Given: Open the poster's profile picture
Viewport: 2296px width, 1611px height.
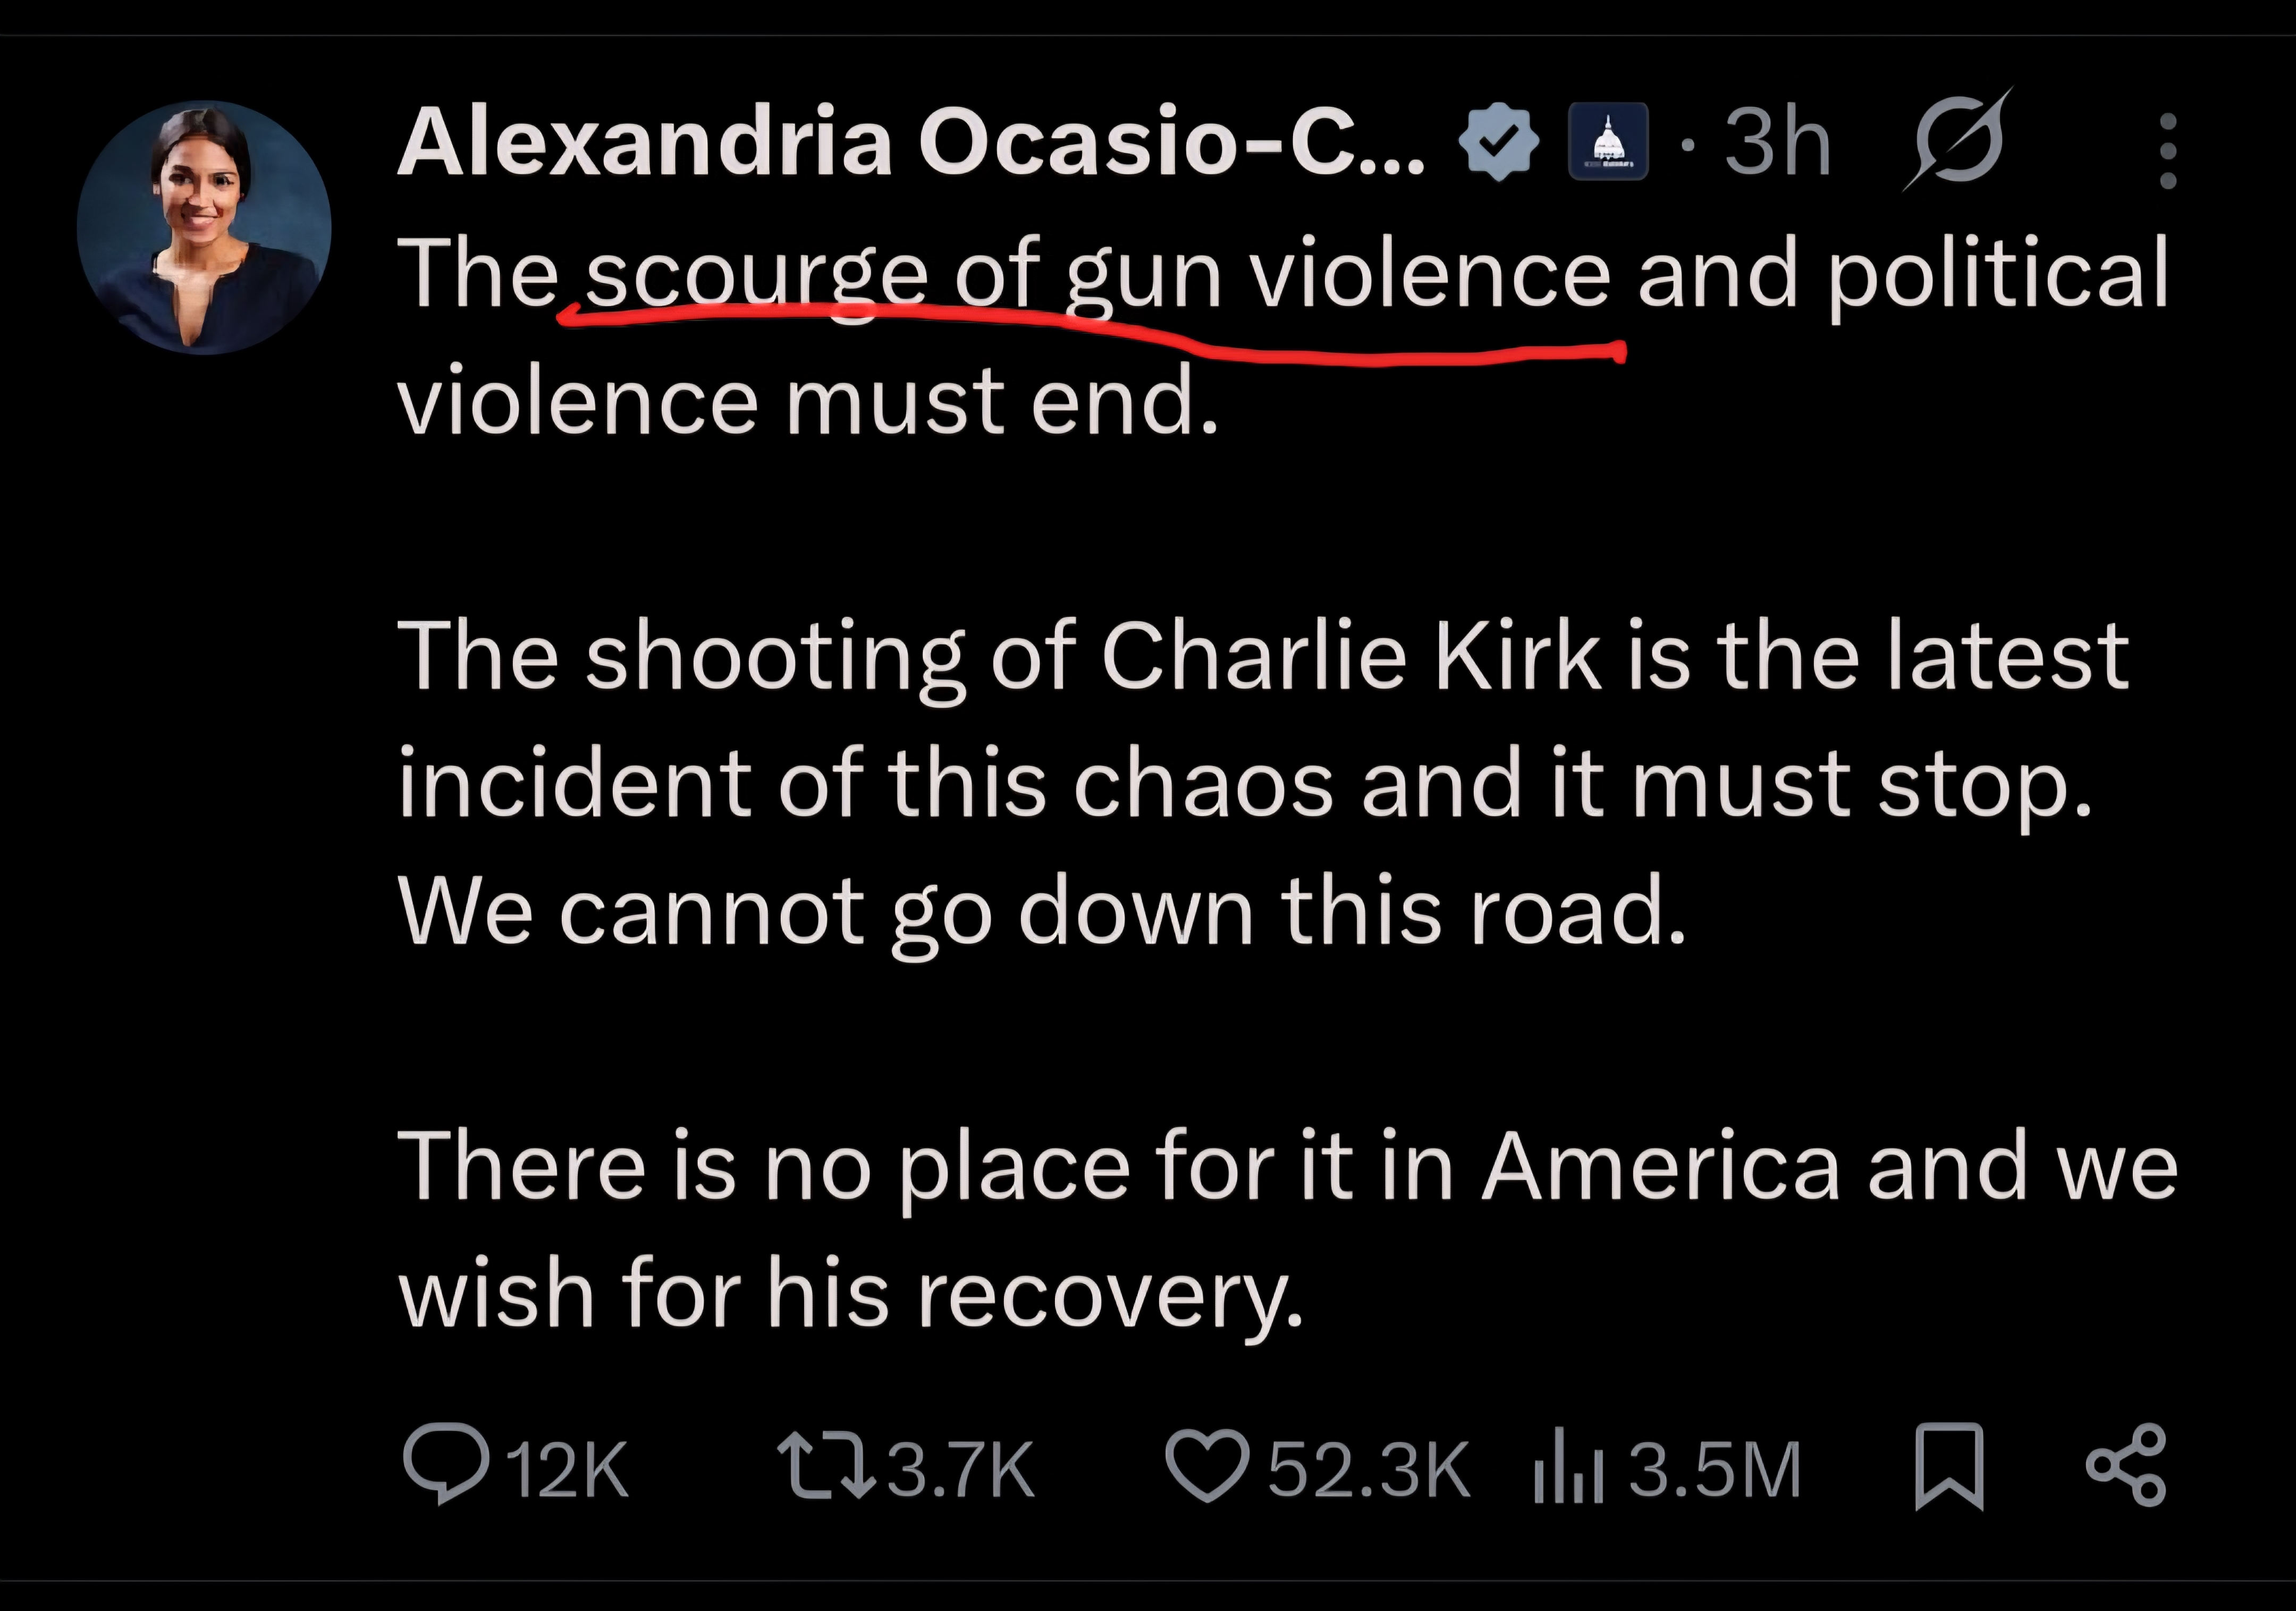Looking at the screenshot, I should pos(204,227).
